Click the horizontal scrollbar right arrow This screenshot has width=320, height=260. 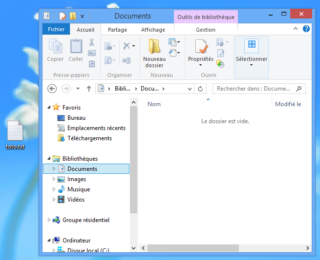pyautogui.click(x=308, y=248)
